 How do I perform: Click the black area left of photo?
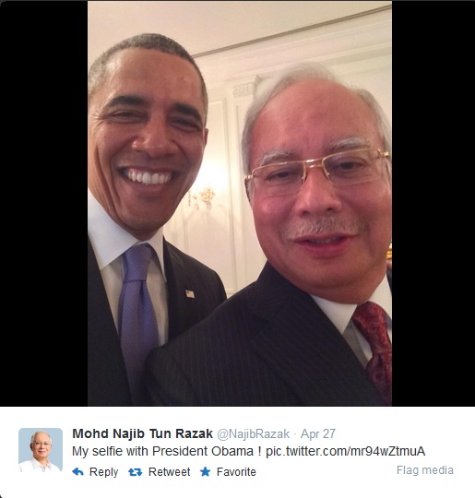click(44, 203)
